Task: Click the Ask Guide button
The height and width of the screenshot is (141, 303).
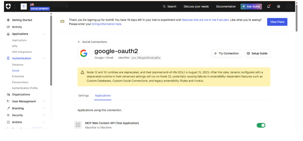Action: [x=251, y=6]
